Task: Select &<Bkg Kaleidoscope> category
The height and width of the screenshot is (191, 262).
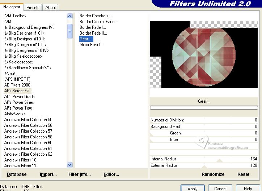Action: [23, 56]
